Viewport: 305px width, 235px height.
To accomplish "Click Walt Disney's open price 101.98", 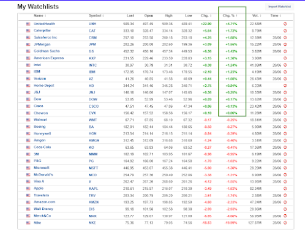I will 148,209.
